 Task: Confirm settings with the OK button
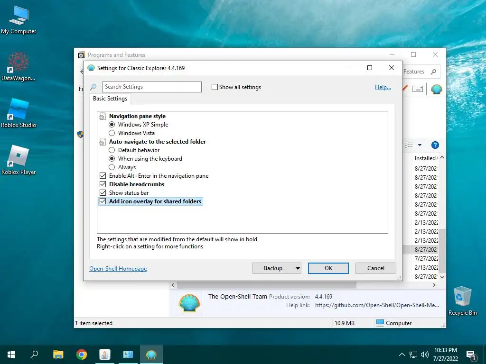[328, 268]
